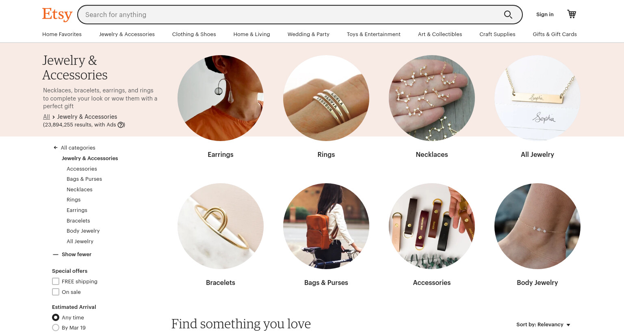The height and width of the screenshot is (334, 624).
Task: Select Bags & Purses in sidebar
Action: (x=84, y=179)
